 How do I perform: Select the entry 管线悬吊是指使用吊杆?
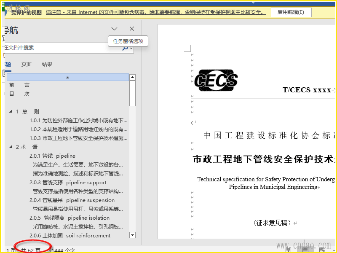pos(78,209)
